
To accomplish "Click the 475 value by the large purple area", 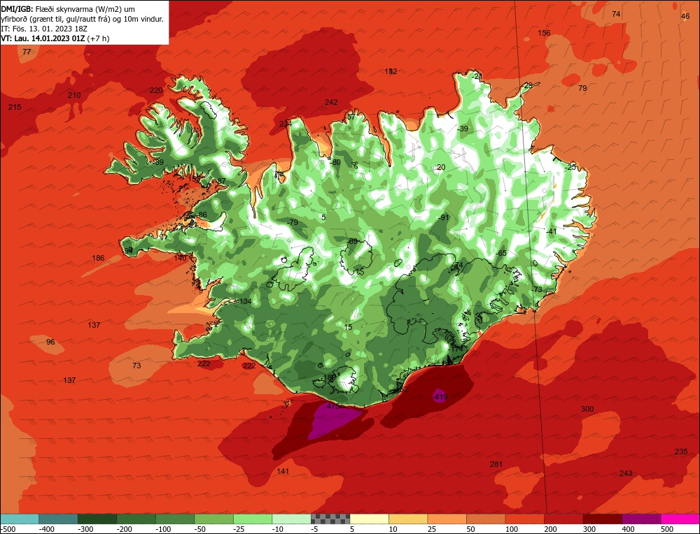I will [333, 406].
